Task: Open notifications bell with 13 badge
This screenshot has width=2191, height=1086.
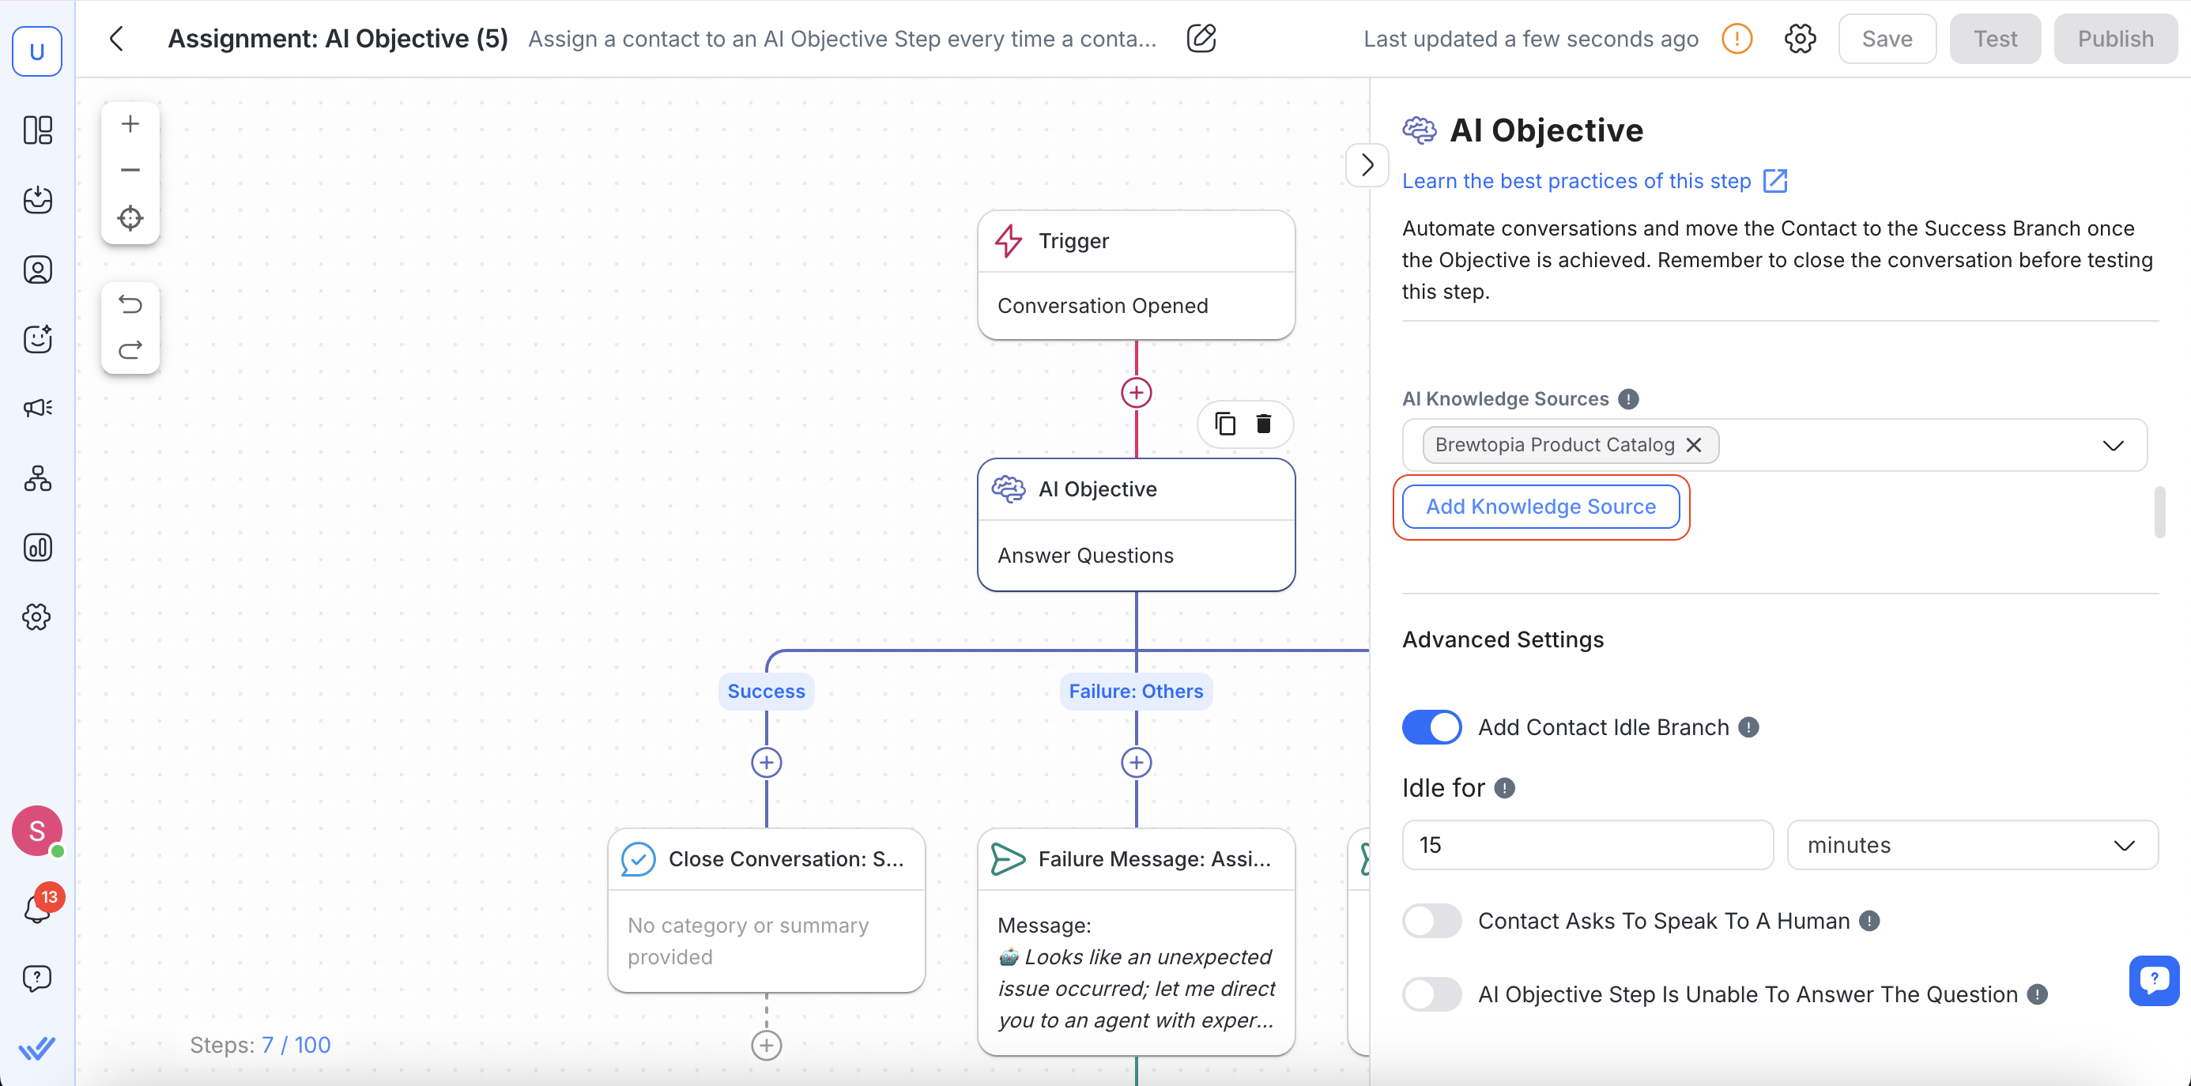Action: tap(37, 908)
